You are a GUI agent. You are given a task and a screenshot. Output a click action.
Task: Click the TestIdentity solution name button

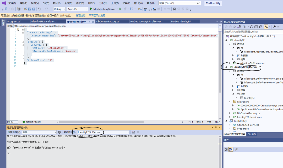point(213,3)
